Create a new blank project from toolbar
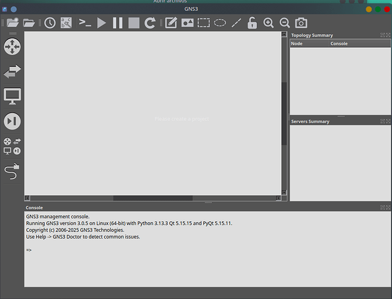The height and width of the screenshot is (299, 392). 13,23
